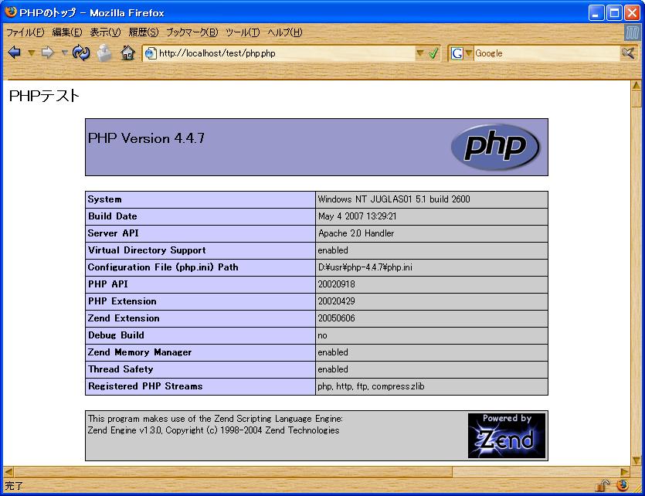The image size is (645, 496).
Task: Click the Firefox icon in status bar
Action: [622, 486]
